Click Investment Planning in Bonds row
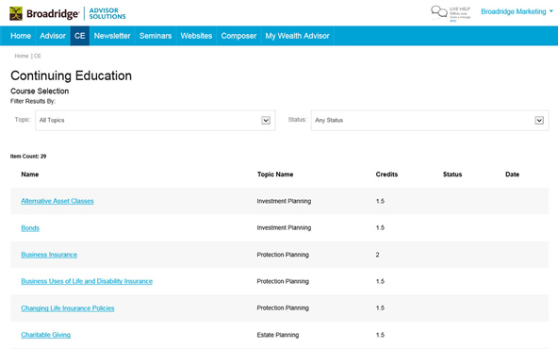558x349 pixels. (x=284, y=227)
